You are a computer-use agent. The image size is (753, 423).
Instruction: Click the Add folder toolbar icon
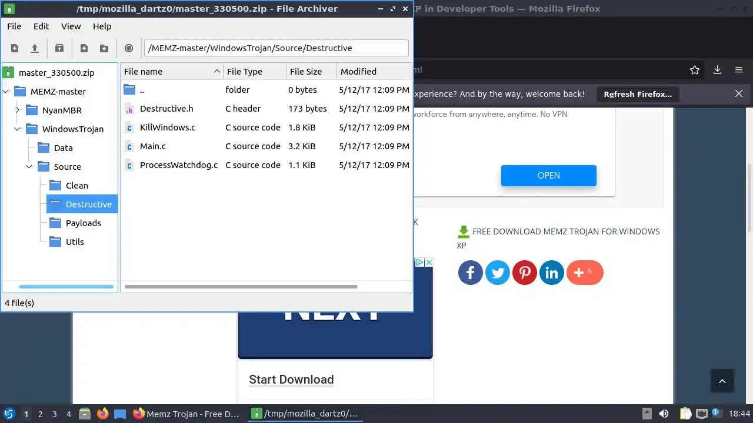pos(104,48)
